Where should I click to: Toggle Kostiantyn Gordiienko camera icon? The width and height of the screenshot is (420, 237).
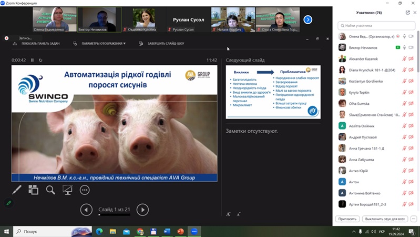pos(411,81)
